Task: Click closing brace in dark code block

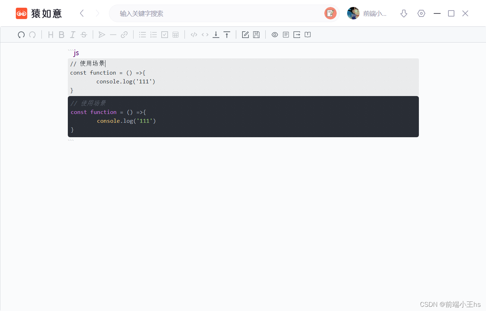Action: 72,130
